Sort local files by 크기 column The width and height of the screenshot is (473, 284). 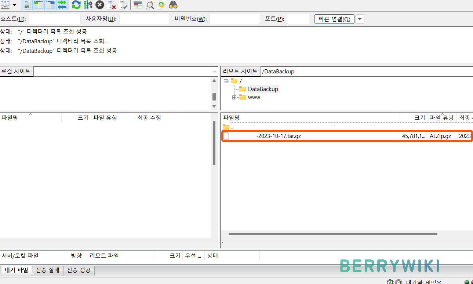tap(76, 118)
